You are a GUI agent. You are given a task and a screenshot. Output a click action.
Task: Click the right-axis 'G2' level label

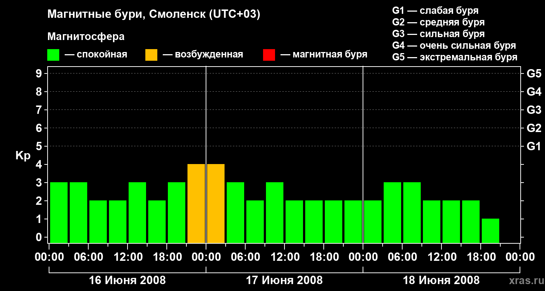coord(534,128)
